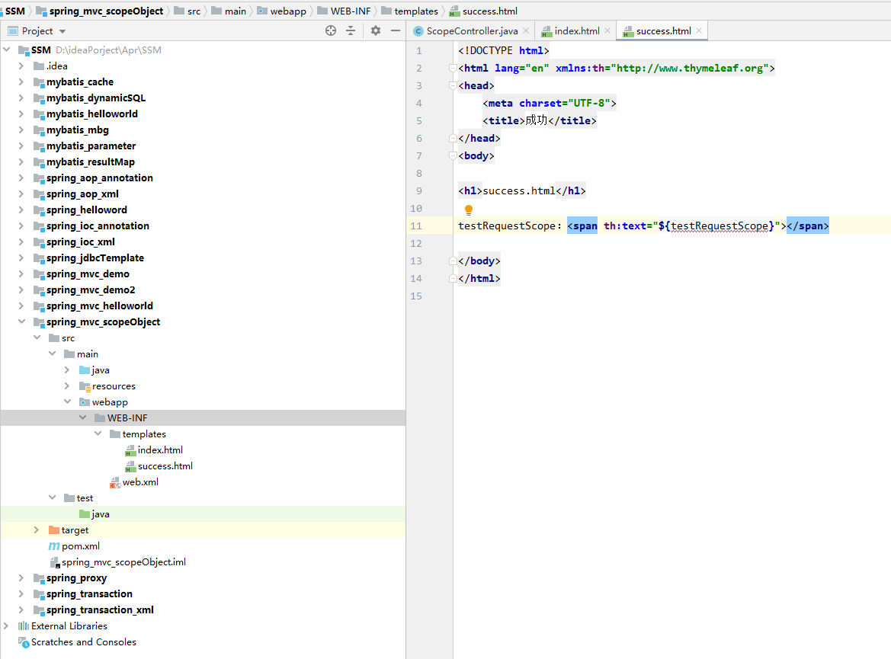Click the web.xml file icon
Screen dimensions: 891x659
[x=115, y=482]
